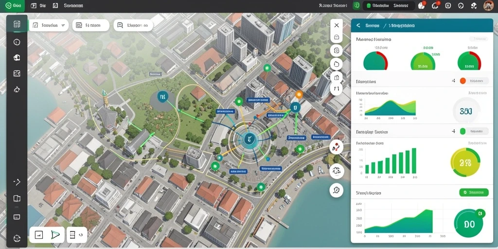498x249 pixels.
Task: Toggle the green switch in the side panel
Action: [x=474, y=131]
